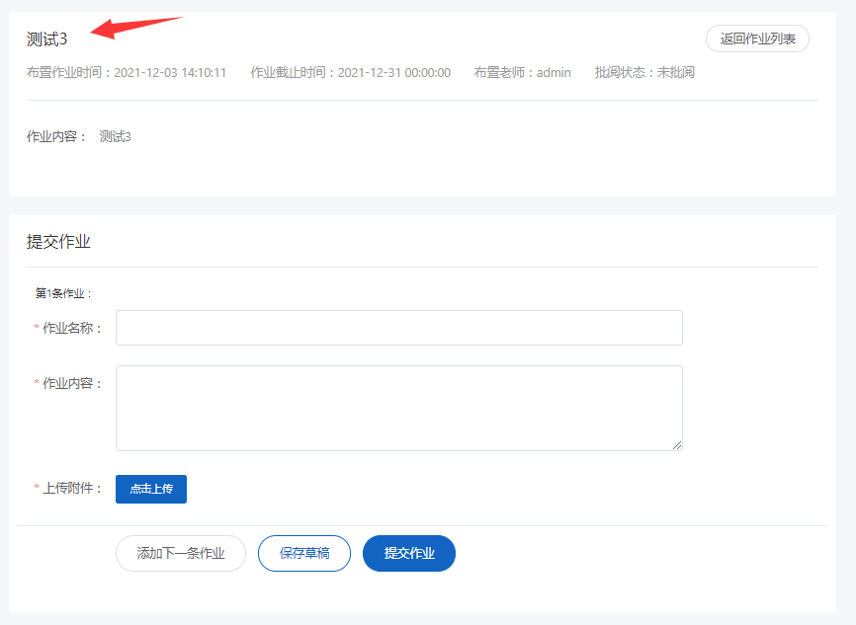Add another entry with 添加下一条作业
This screenshot has height=625, width=856.
[181, 554]
